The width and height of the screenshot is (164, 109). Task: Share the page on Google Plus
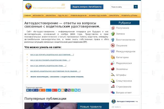tap(55, 90)
